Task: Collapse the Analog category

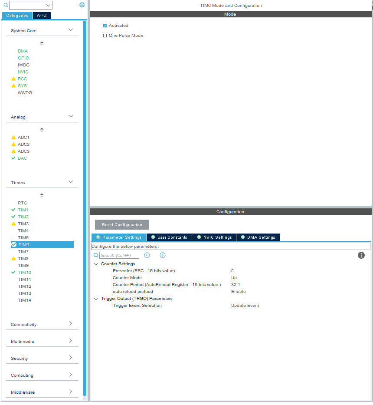Action: (x=71, y=116)
